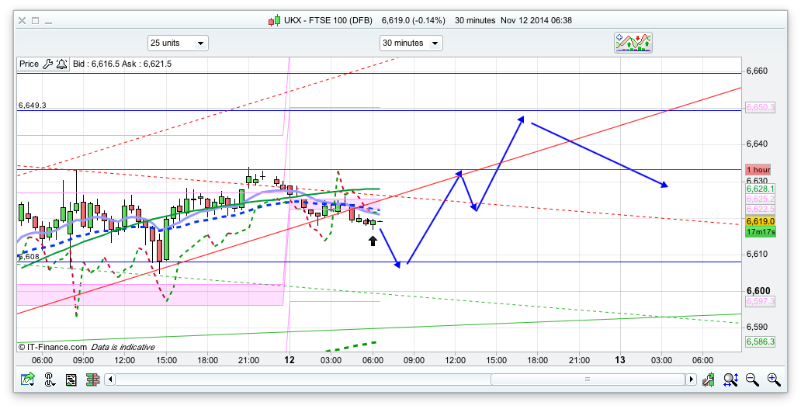
Task: Grab the horizontal scrollbar thumb
Action: click(588, 380)
